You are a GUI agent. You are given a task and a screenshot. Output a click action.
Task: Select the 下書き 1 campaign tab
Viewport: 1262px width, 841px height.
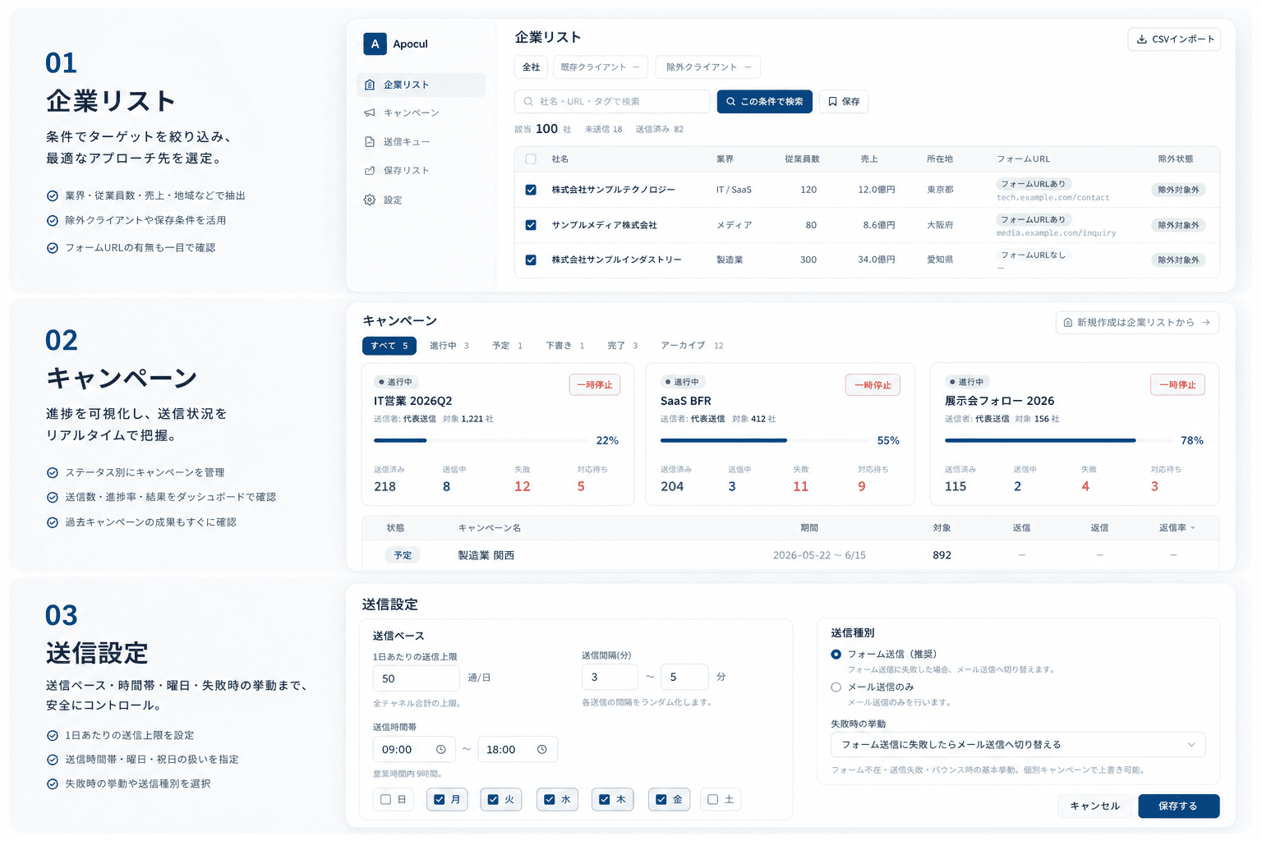[x=565, y=346]
